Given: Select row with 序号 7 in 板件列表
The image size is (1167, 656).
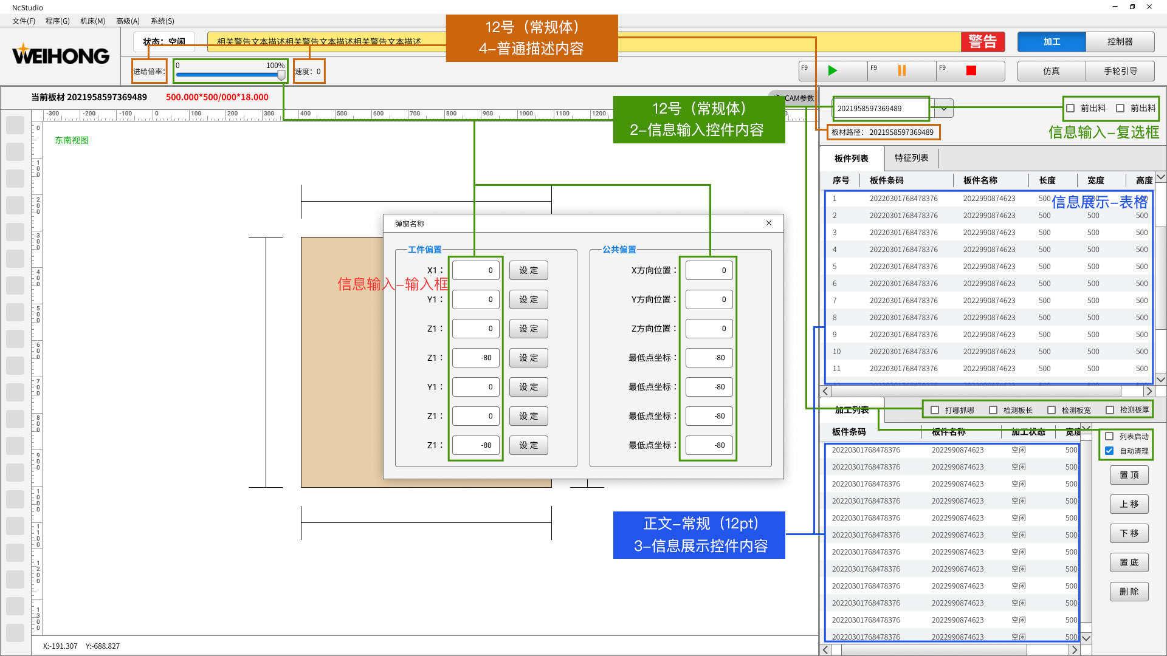Looking at the screenshot, I should (x=989, y=301).
